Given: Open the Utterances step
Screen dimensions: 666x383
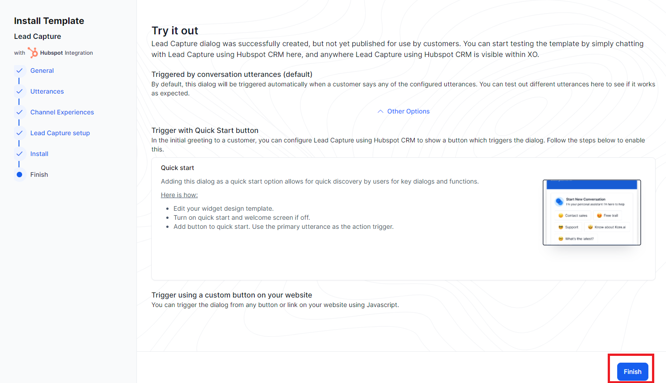Looking at the screenshot, I should coord(47,91).
